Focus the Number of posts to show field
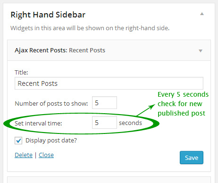 pos(104,103)
